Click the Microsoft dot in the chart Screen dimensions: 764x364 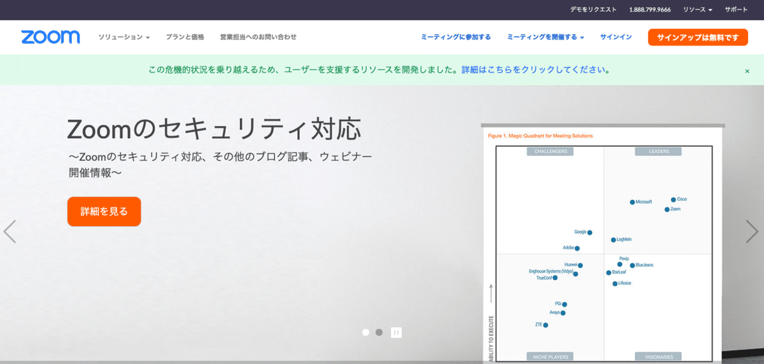[632, 202]
